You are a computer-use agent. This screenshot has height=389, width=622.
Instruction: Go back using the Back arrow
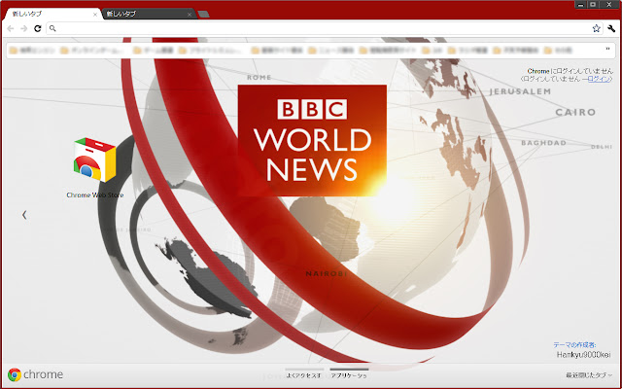pyautogui.click(x=11, y=28)
